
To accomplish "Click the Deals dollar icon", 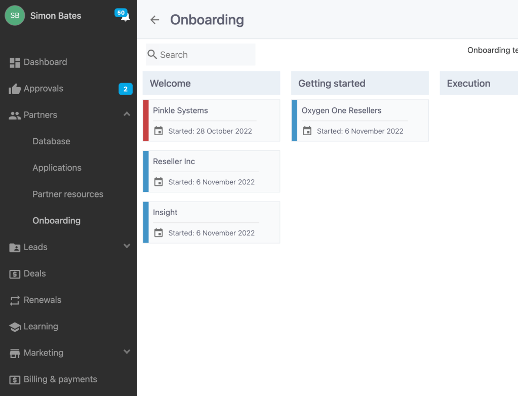I will click(15, 274).
